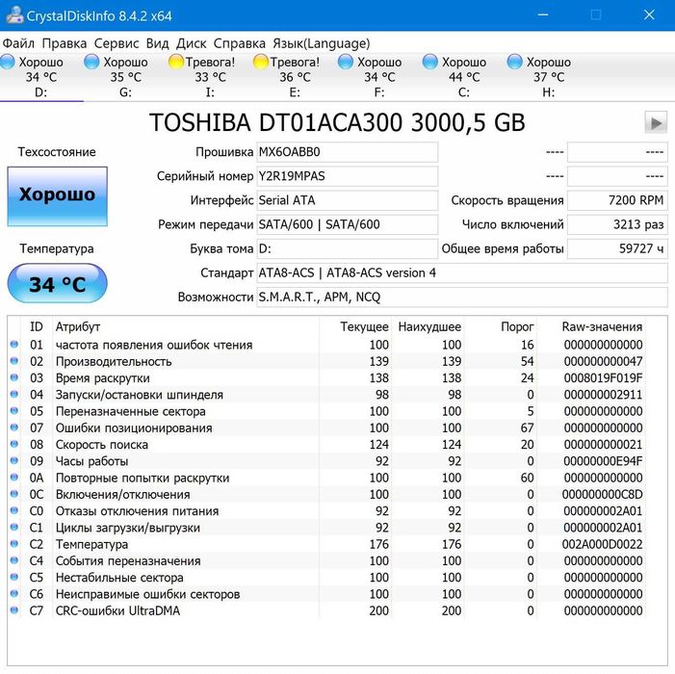Open the Справка menu
The height and width of the screenshot is (674, 675).
tap(240, 43)
